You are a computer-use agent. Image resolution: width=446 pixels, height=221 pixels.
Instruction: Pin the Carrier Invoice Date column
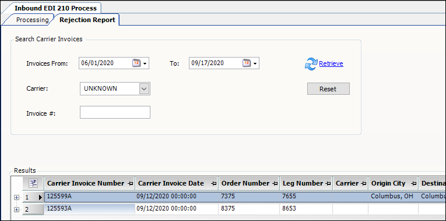(213, 184)
